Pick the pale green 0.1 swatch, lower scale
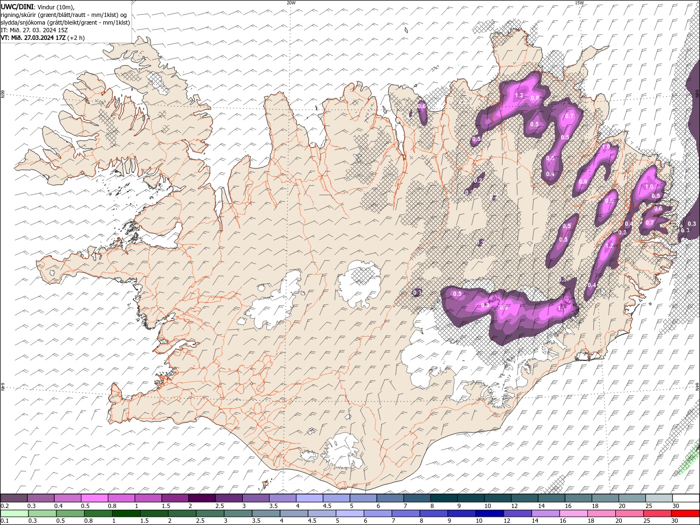 [14, 514]
